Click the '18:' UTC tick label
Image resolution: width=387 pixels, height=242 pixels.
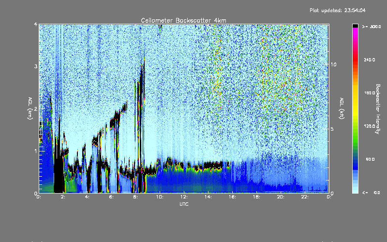256,197
